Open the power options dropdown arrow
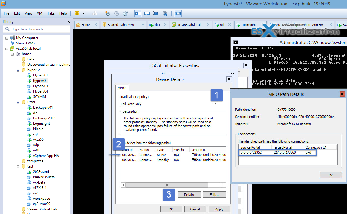The width and height of the screenshot is (347, 214). click(x=83, y=13)
